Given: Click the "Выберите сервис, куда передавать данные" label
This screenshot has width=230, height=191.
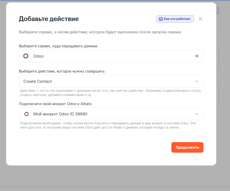Looking at the screenshot, I should pos(58,46).
